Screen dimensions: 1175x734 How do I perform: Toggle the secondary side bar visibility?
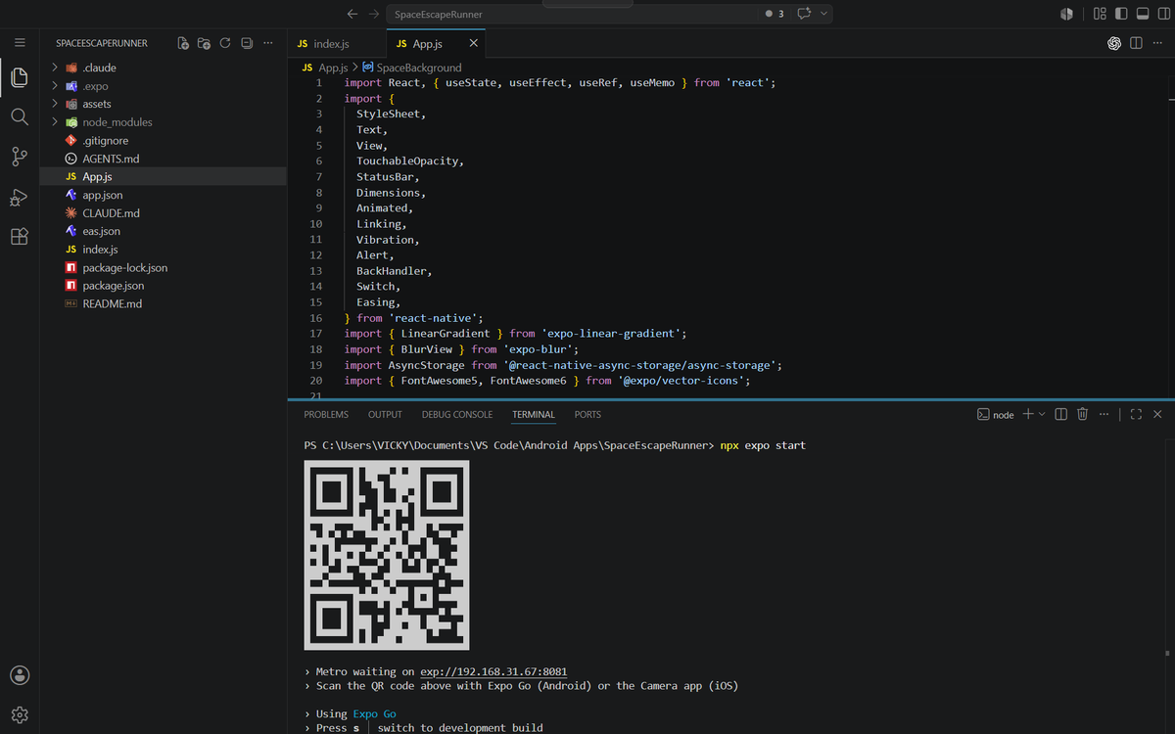(1162, 14)
